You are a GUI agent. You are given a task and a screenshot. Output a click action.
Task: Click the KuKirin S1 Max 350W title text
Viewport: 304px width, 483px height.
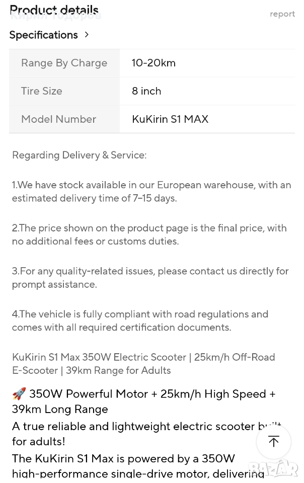click(x=143, y=363)
